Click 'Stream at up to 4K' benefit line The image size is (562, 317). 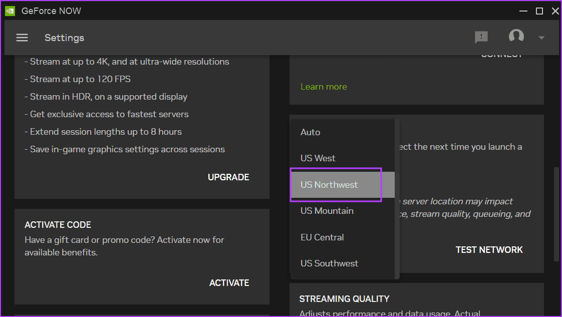(x=127, y=62)
